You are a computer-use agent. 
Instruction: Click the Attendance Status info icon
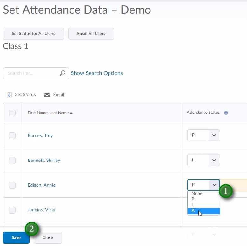[226, 113]
